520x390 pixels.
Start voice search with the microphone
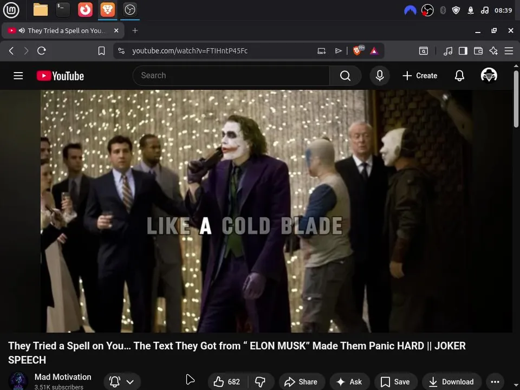pyautogui.click(x=380, y=76)
